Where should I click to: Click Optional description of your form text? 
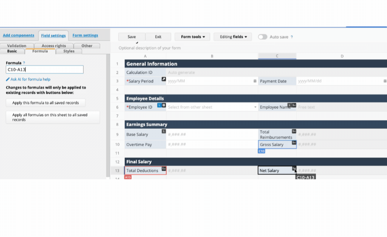tap(150, 48)
